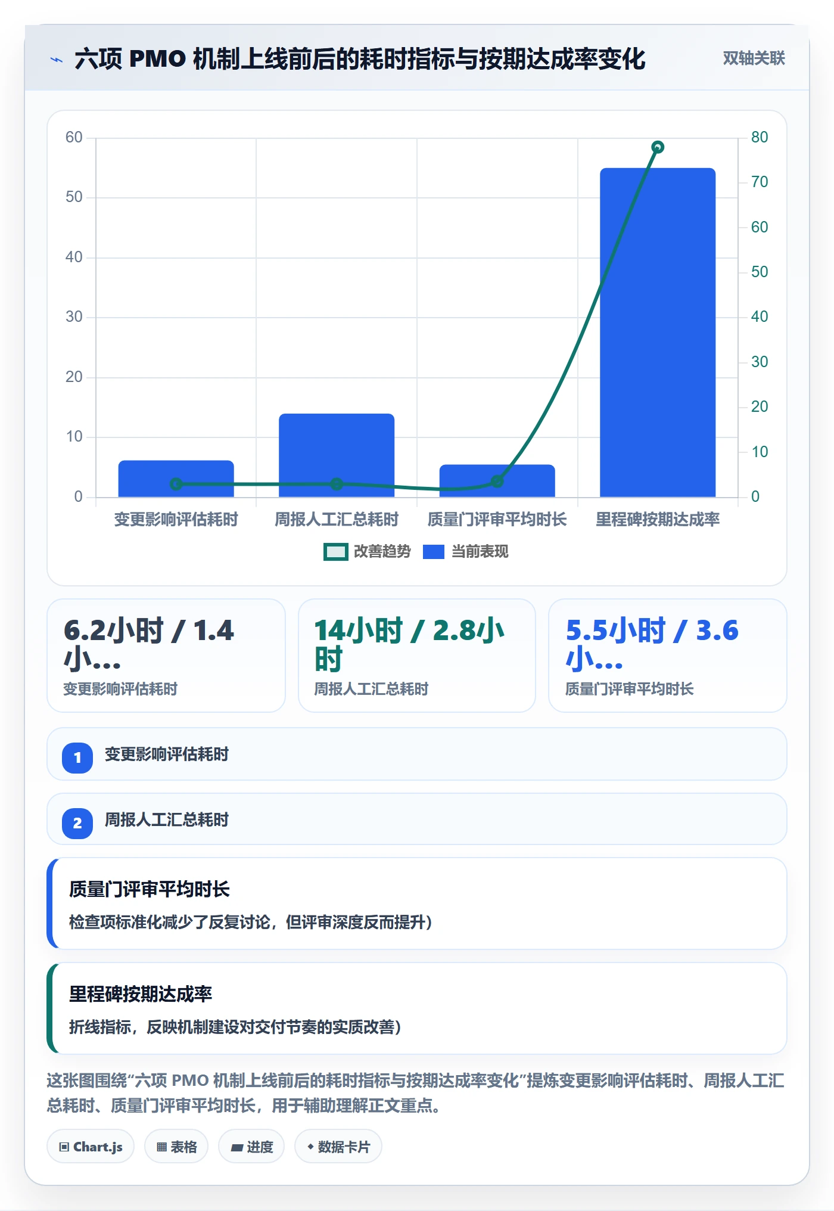Click the x-axis label 质量门评审平均时长 under the chart
Viewport: 834px width, 1211px height.
pyautogui.click(x=497, y=520)
